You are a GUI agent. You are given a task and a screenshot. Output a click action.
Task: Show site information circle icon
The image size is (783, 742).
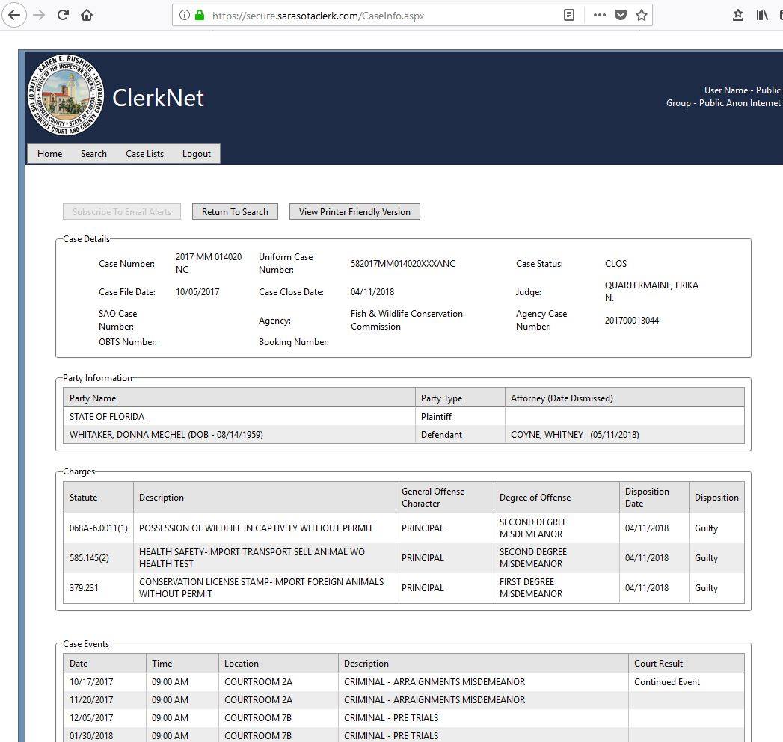coord(184,16)
